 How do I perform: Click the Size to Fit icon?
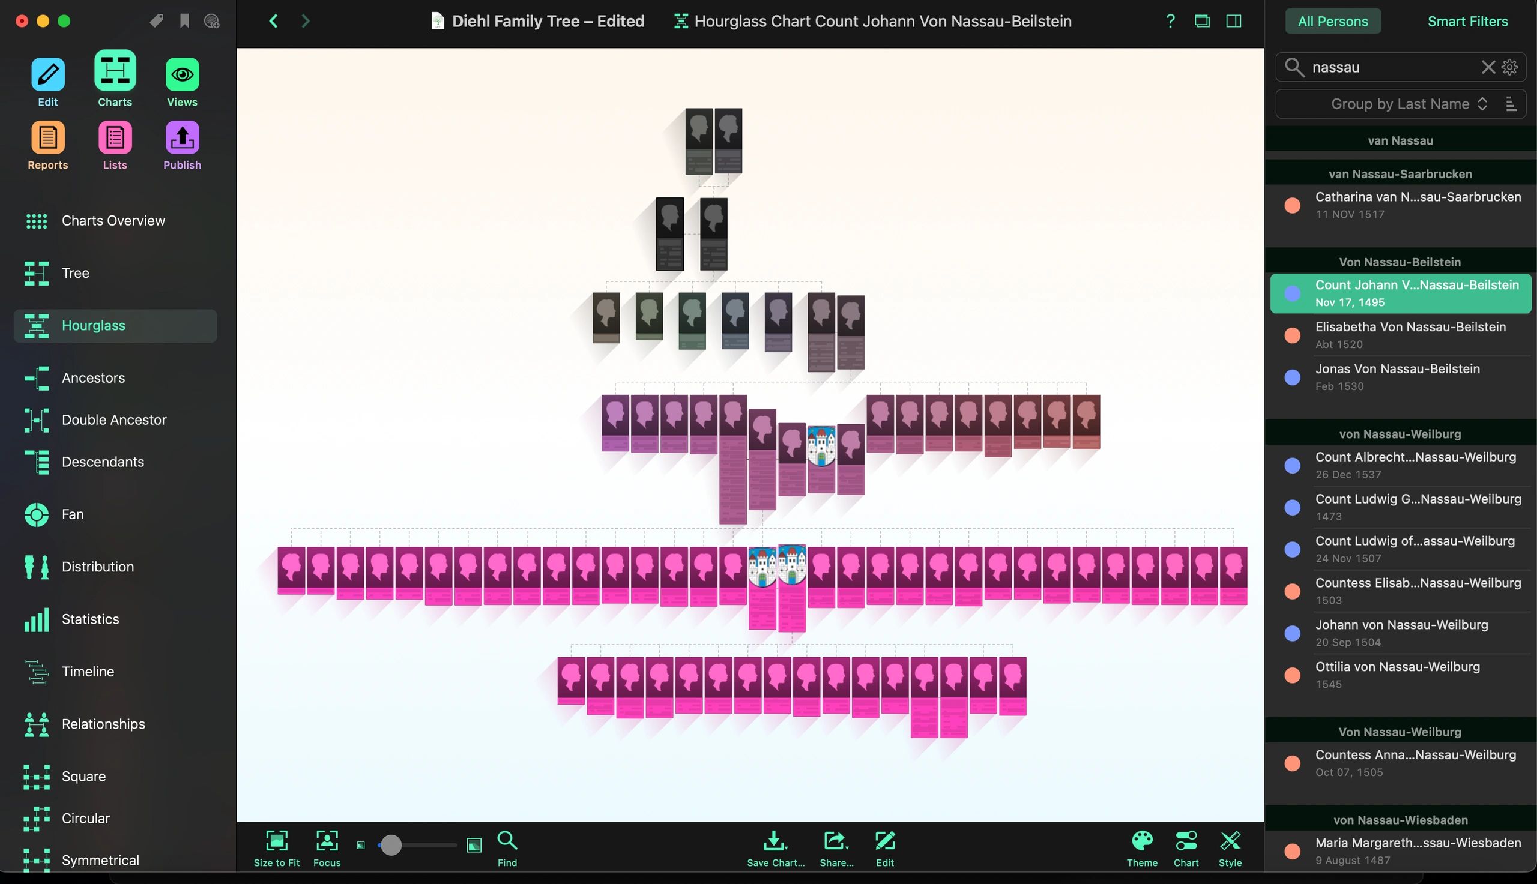(x=276, y=841)
